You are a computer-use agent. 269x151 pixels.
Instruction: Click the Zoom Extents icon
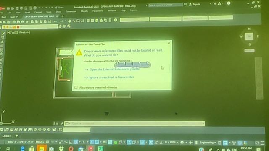[x=83, y=21]
